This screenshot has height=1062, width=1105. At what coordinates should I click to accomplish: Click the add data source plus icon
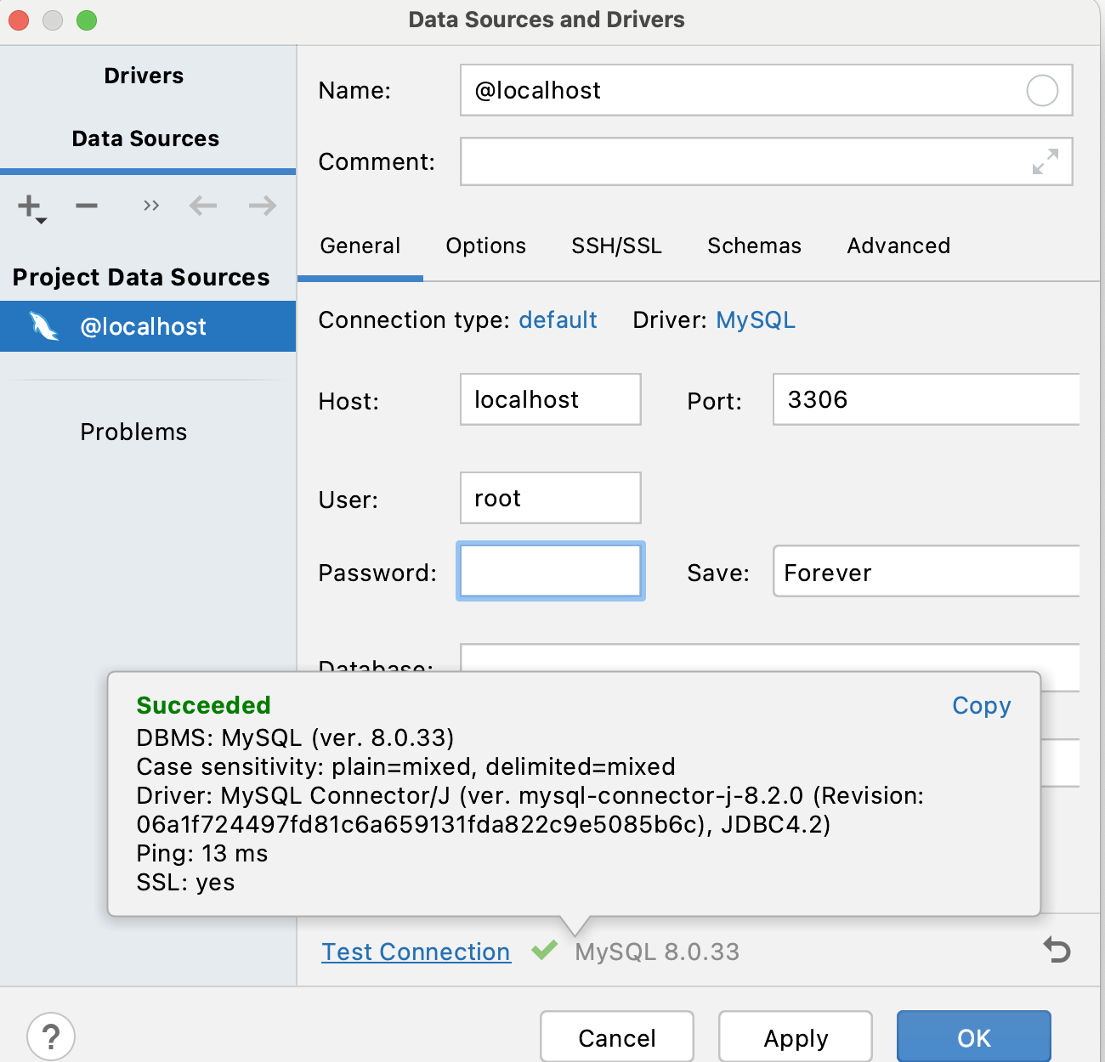(31, 206)
